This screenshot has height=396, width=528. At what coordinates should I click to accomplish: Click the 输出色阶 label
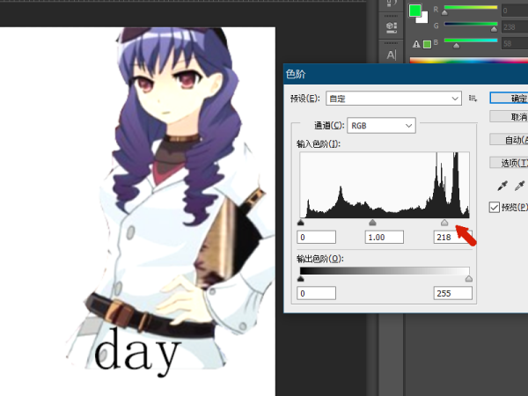point(320,259)
